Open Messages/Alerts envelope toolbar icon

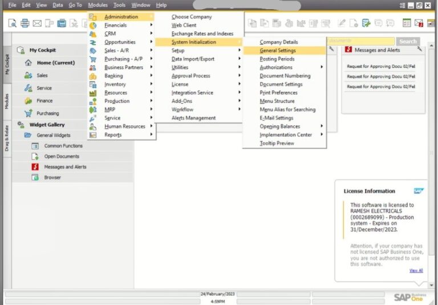pos(419,23)
